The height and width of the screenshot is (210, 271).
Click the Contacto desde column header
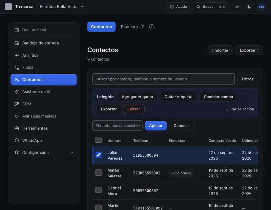[x=222, y=140]
